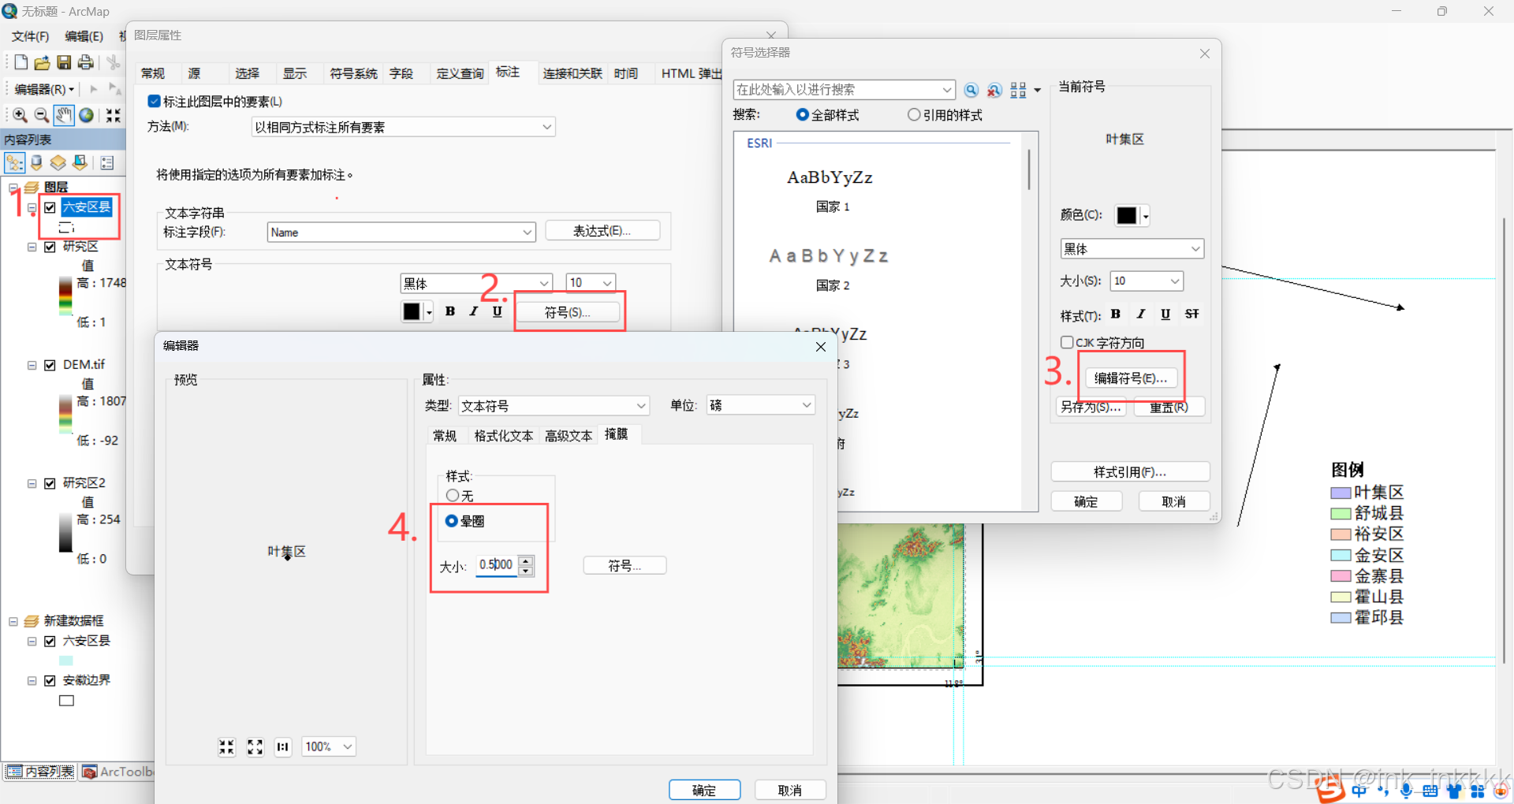
Task: Uncheck 六安区县 layer in 图层 frame
Action: [x=50, y=207]
